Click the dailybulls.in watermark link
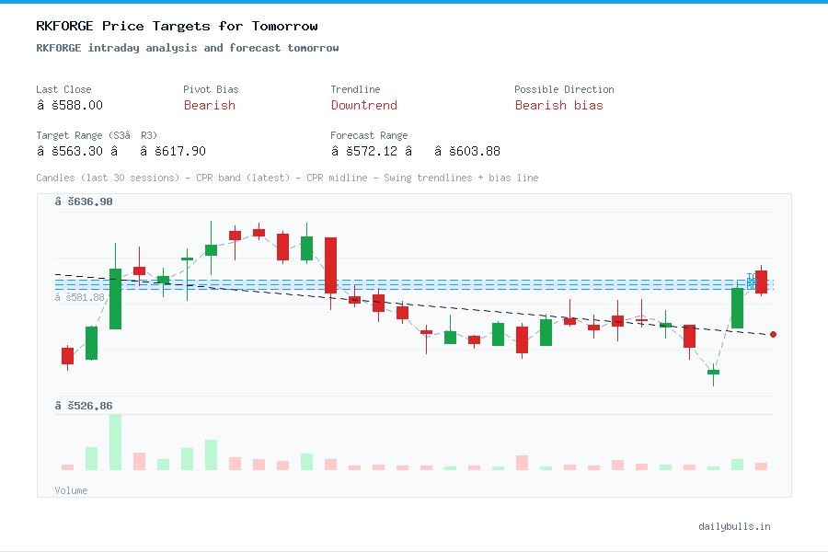 pyautogui.click(x=734, y=526)
